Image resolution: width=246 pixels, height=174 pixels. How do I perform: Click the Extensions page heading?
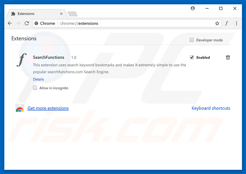click(24, 38)
